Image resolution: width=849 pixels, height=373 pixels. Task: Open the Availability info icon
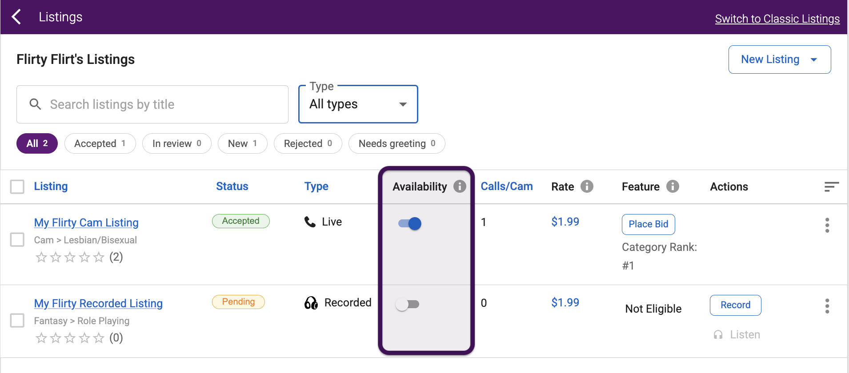pos(460,186)
